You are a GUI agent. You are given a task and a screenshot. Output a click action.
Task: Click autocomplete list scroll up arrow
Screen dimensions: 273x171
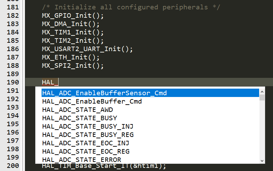(262, 91)
